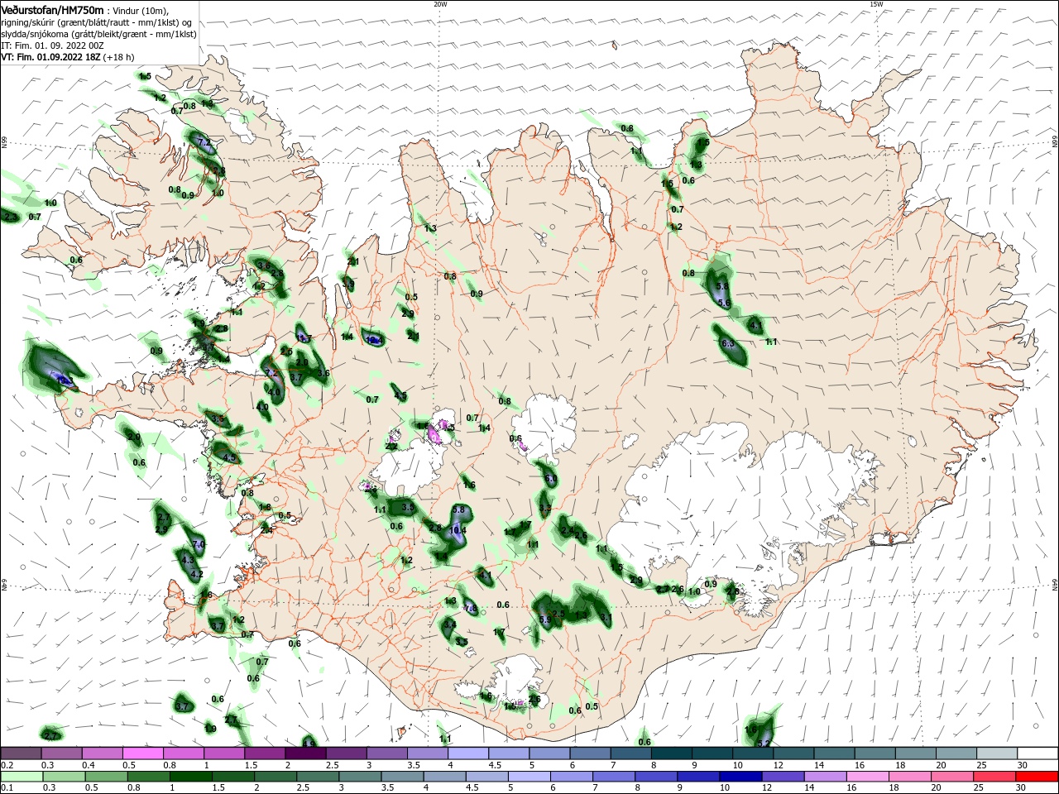
Task: Select the 'IT: Fim. 01. 09. 2022 00Z' line
Action: pos(52,45)
